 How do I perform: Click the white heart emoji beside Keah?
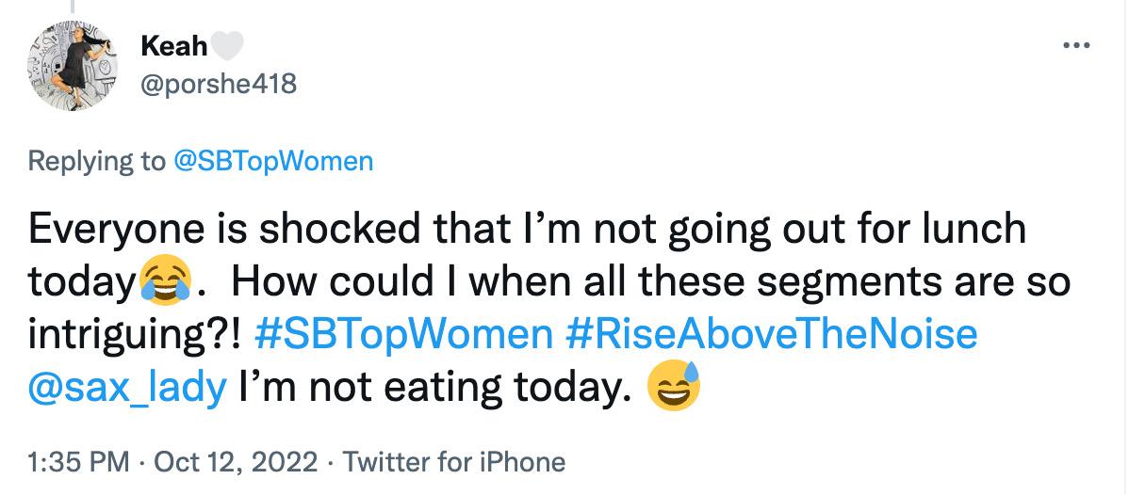click(229, 47)
